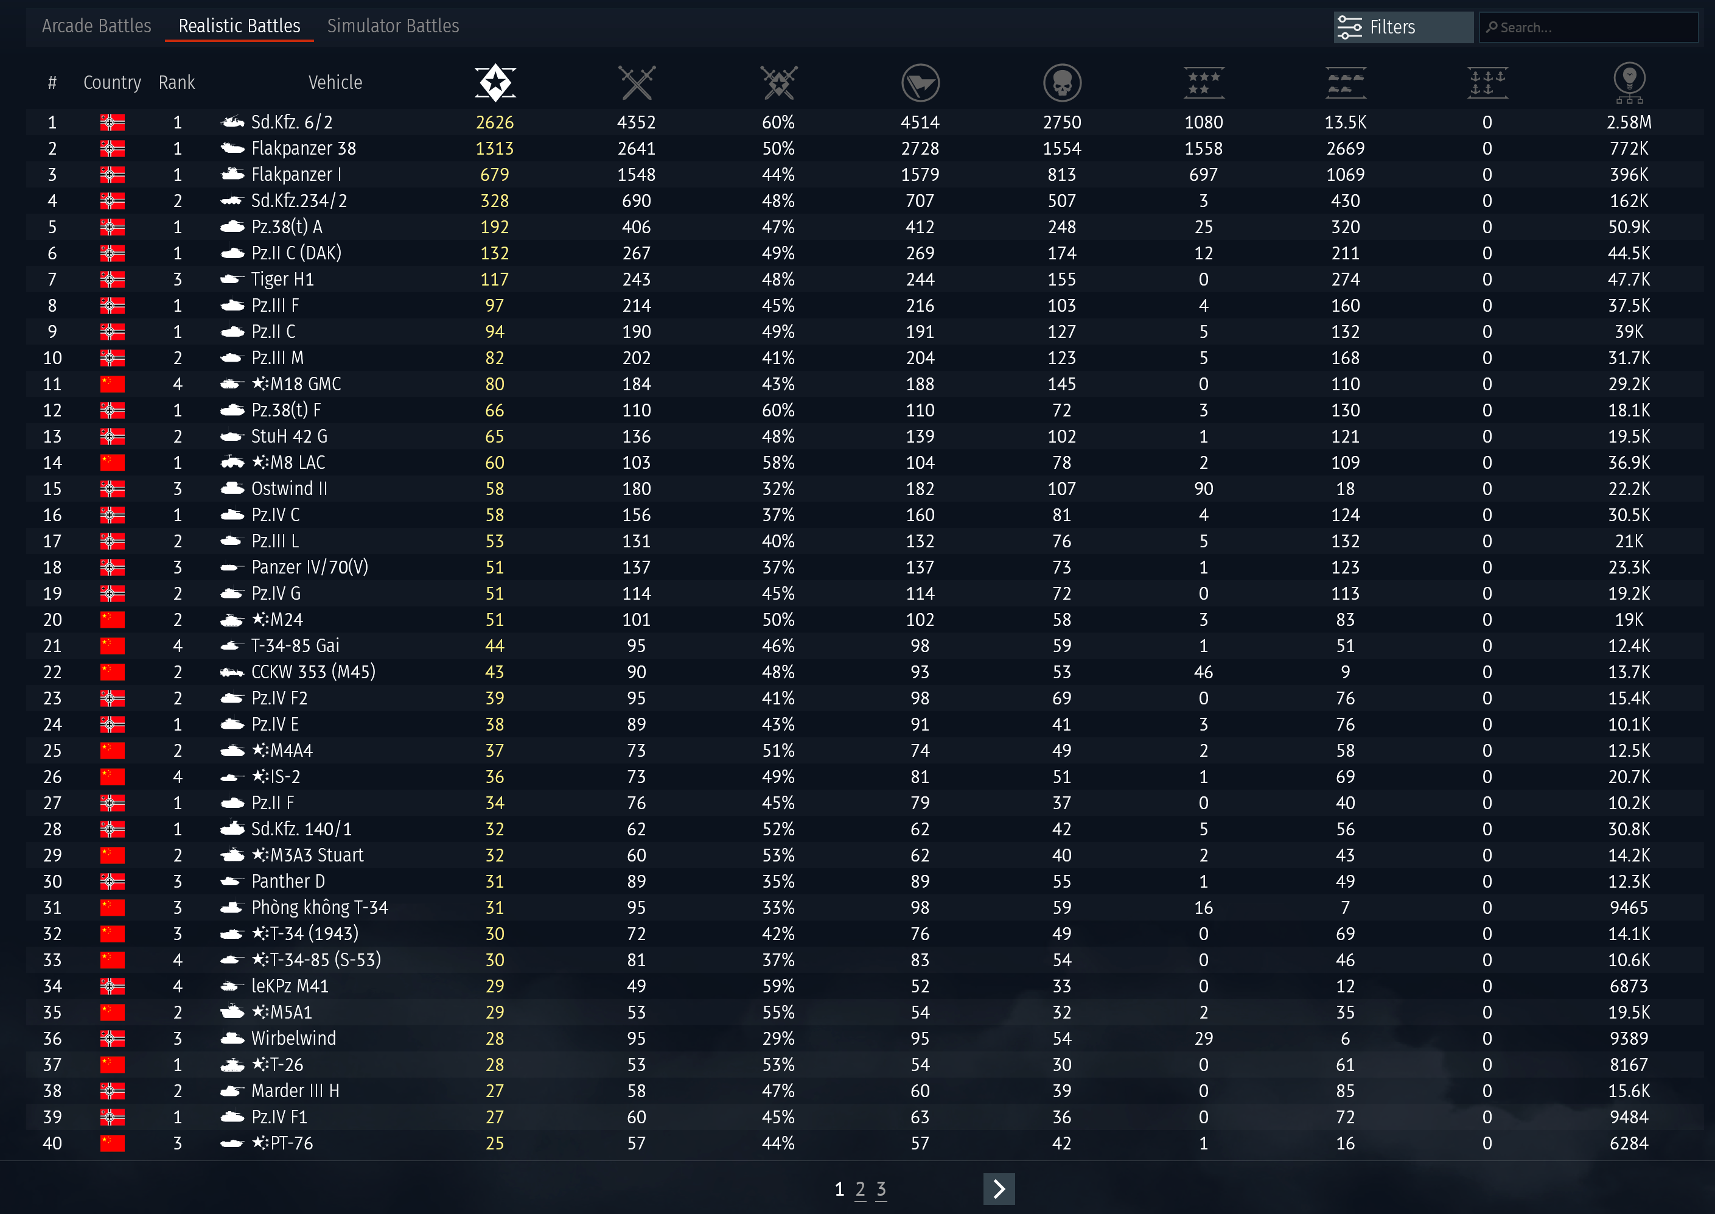
Task: Click vehicle icon beside CCKW 353 (M45)
Action: [x=232, y=672]
